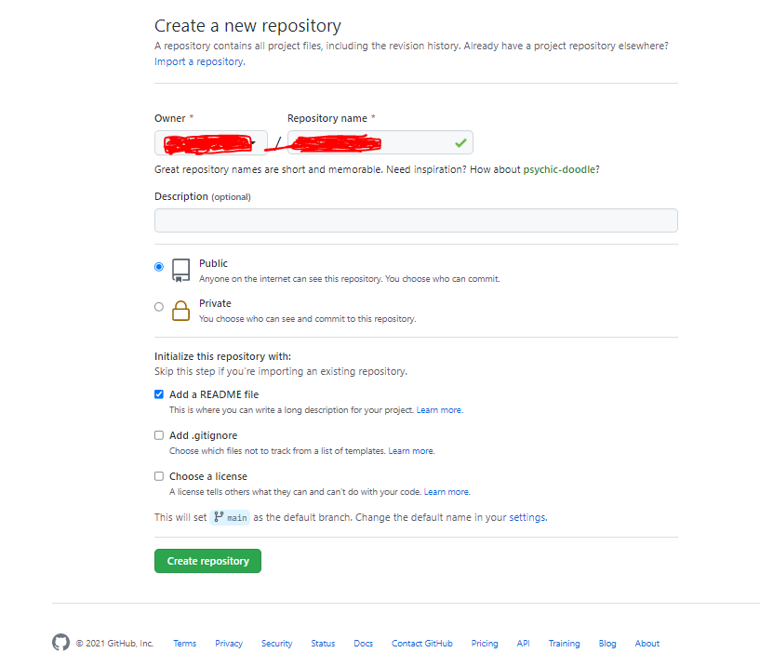The height and width of the screenshot is (666, 760).
Task: Open Pricing link in footer
Action: 485,644
